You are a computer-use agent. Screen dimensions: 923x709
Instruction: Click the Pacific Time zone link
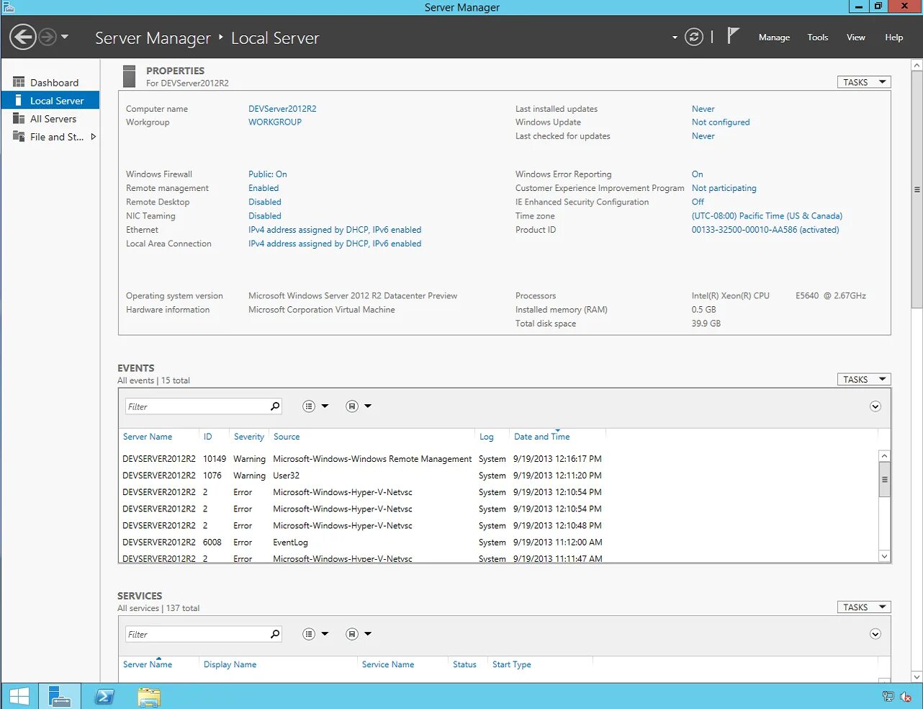coord(767,216)
